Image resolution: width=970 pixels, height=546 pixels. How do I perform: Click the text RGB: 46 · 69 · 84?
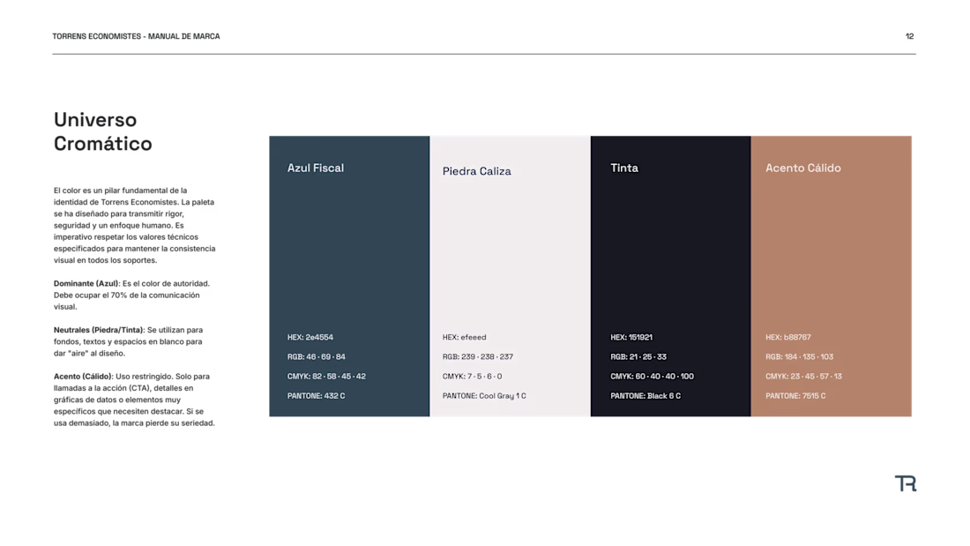(316, 357)
